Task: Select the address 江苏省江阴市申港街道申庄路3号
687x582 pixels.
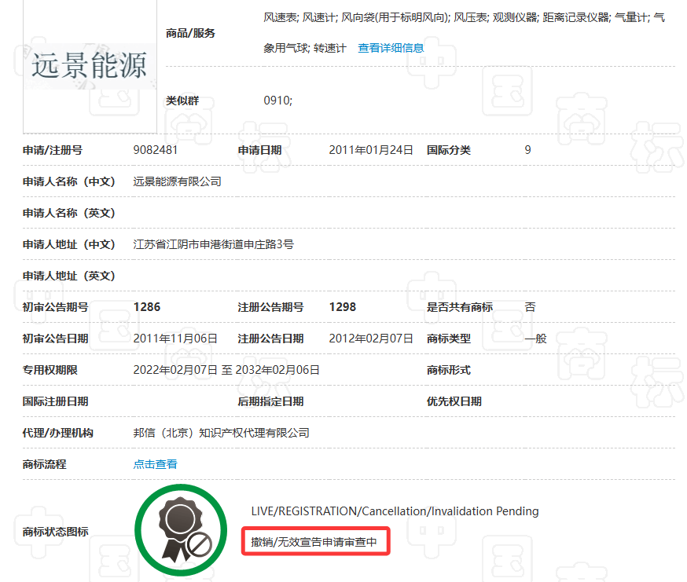Action: (x=213, y=244)
